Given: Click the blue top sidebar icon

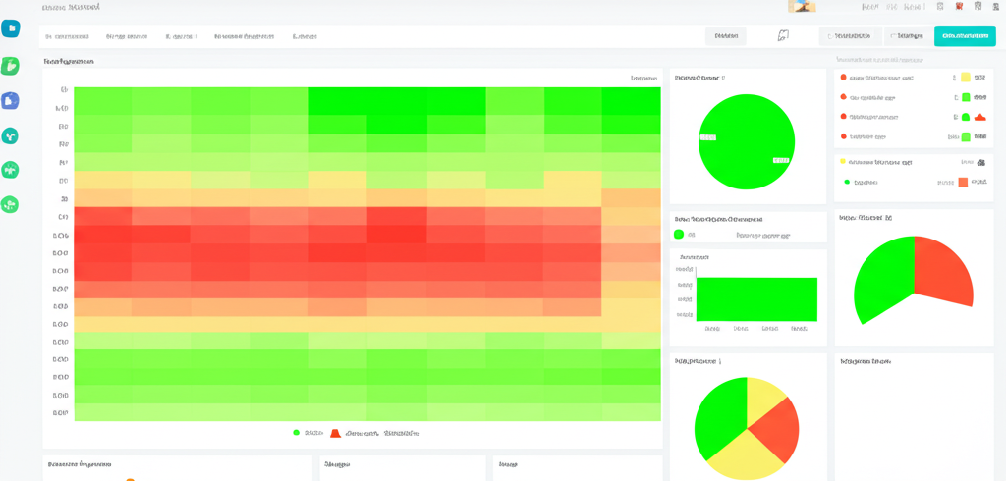Looking at the screenshot, I should click(11, 29).
